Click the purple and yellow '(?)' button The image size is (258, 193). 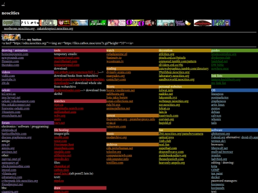point(135,23)
